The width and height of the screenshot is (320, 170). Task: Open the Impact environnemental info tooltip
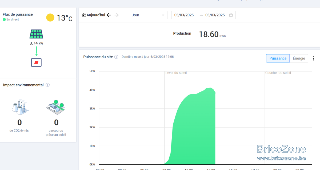pos(47,85)
